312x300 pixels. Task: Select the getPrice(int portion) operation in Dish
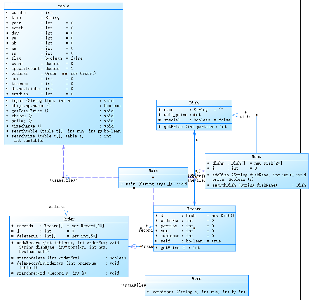pos(192,127)
